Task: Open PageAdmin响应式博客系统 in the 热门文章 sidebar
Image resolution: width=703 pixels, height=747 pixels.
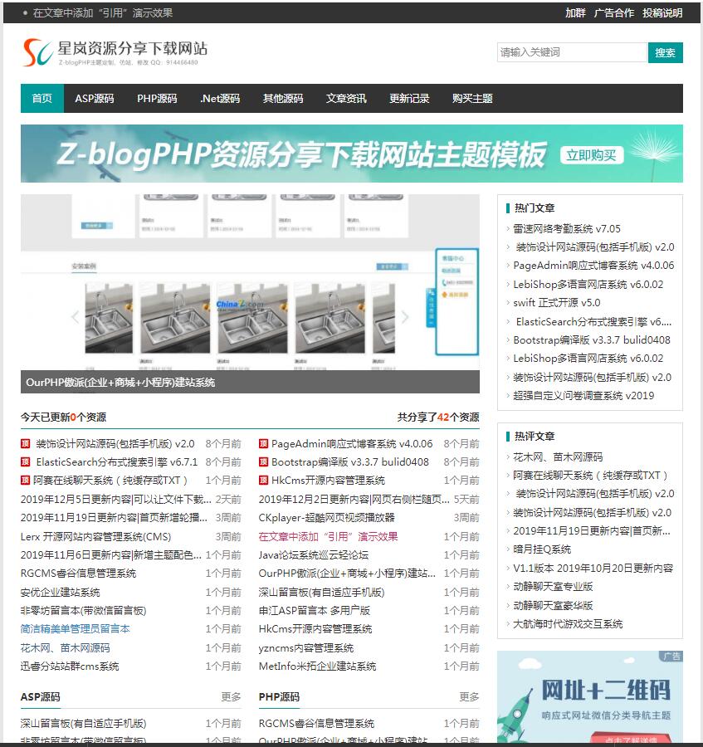Action: tap(593, 266)
